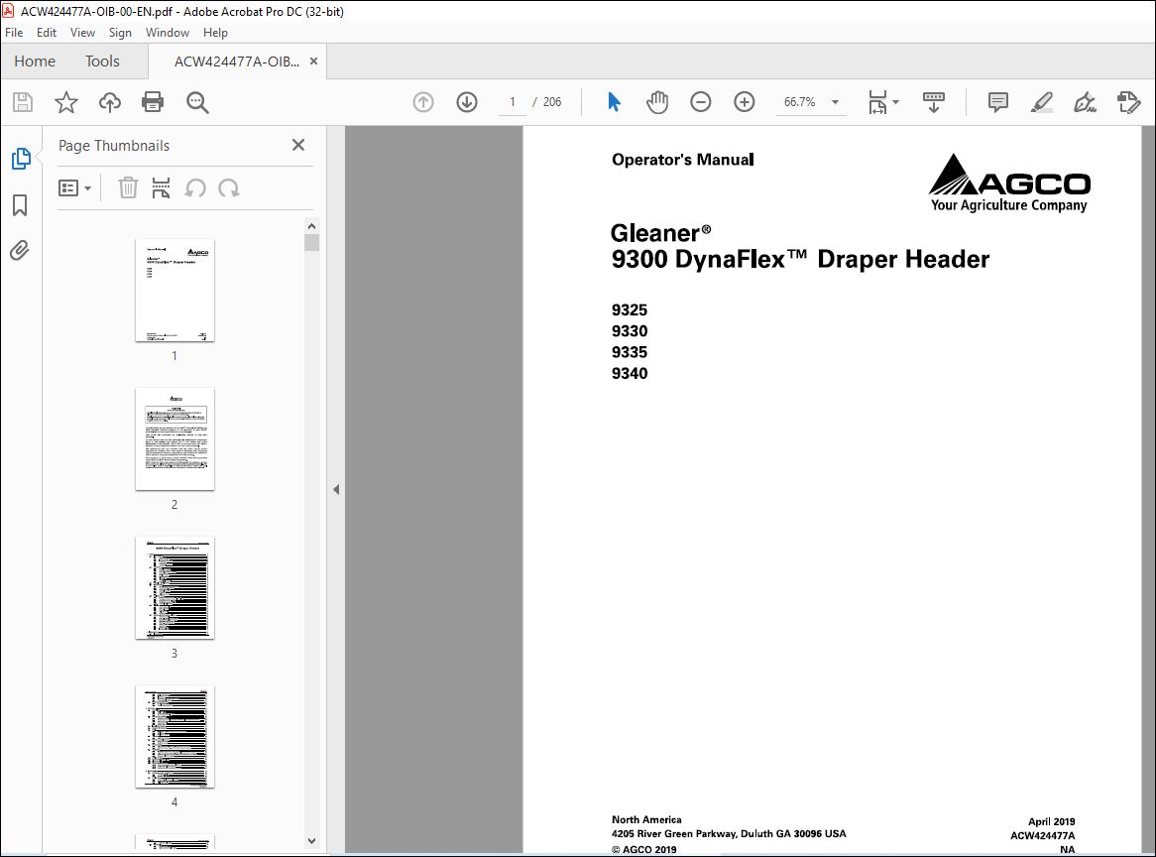The height and width of the screenshot is (857, 1156).
Task: Open the Sign document pen tool
Action: click(x=1085, y=102)
